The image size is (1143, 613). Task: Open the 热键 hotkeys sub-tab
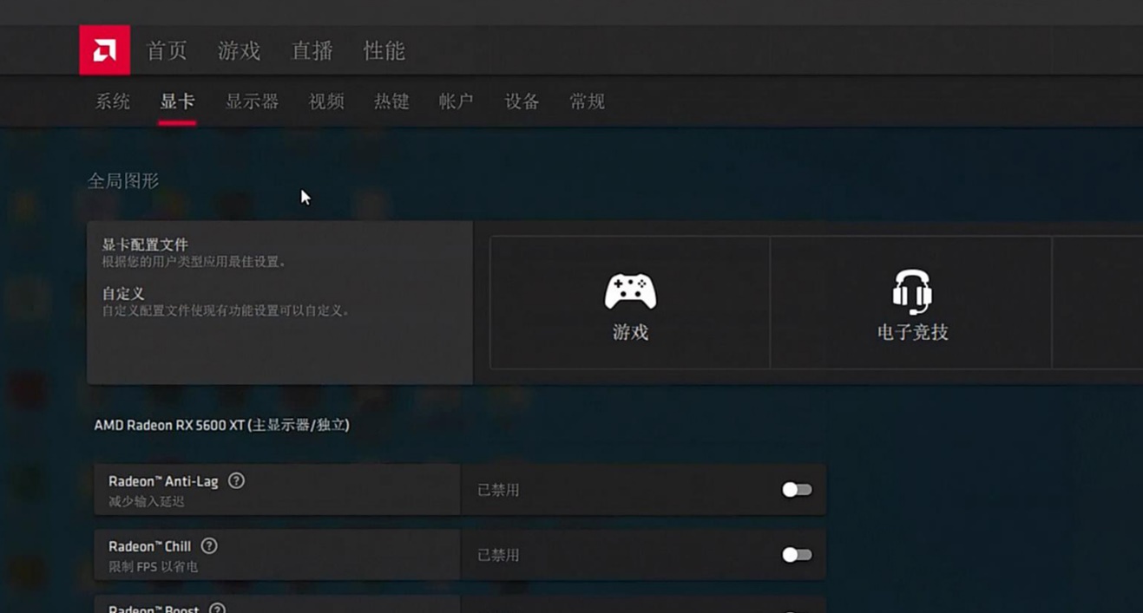click(x=391, y=101)
